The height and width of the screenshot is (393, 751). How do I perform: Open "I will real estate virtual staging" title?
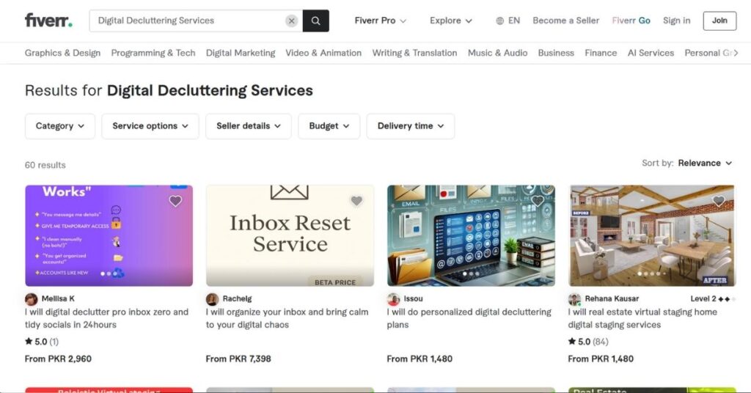tap(642, 318)
